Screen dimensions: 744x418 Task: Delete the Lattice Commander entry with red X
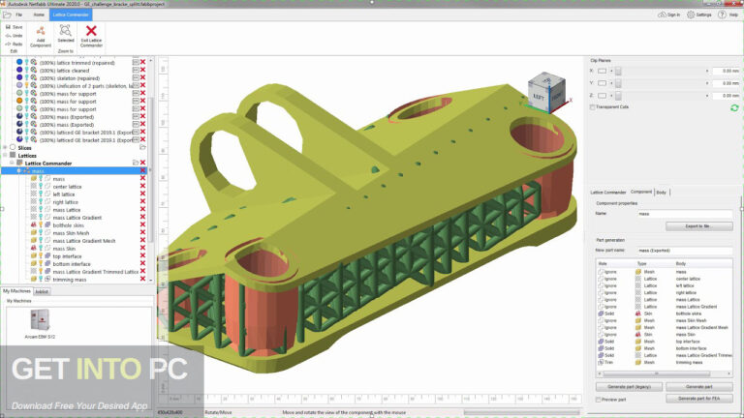[x=142, y=163]
